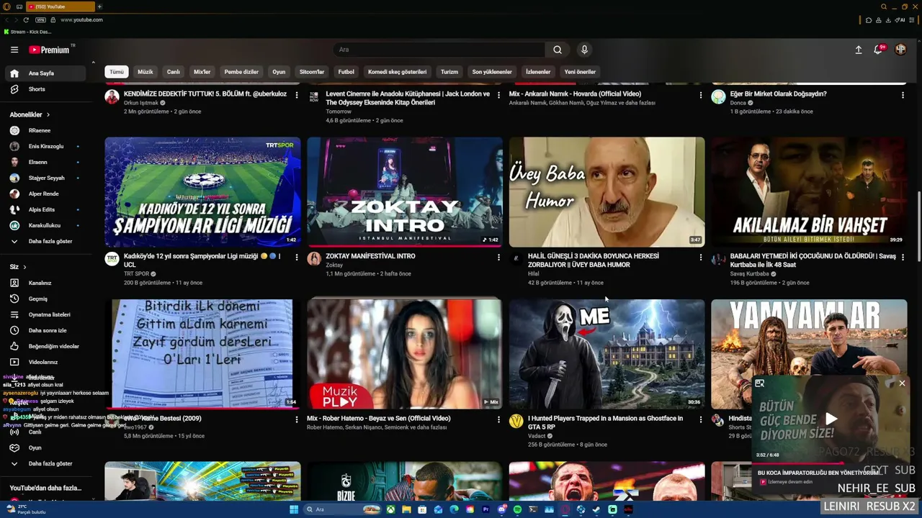The width and height of the screenshot is (922, 518).
Task: Seek in the mini player progress bar
Action: point(830,463)
